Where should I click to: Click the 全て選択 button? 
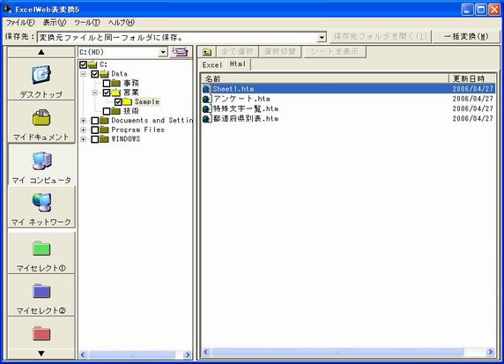point(237,52)
